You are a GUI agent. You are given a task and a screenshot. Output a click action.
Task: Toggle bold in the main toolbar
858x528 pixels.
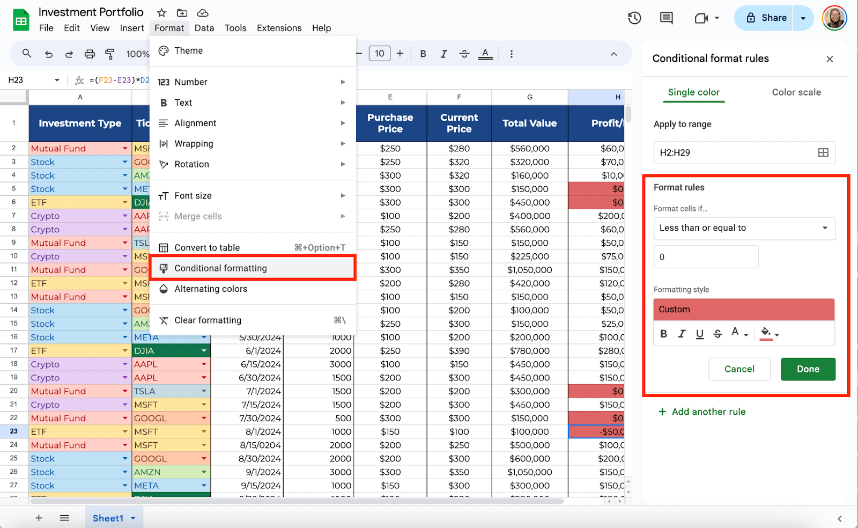423,54
